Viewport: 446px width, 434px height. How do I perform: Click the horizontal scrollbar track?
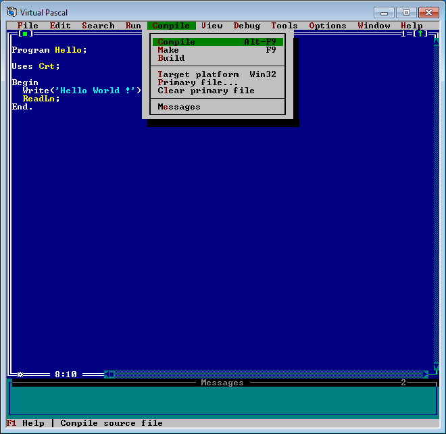pos(270,374)
